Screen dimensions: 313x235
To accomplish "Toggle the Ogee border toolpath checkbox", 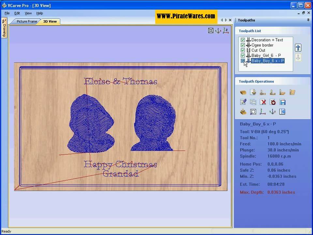I will (x=243, y=45).
